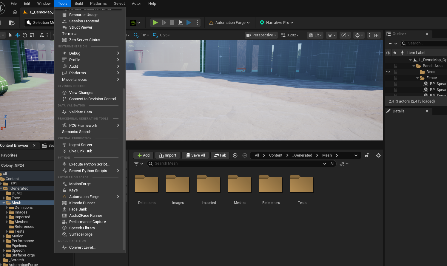Click the Outliner search field
Image resolution: width=447 pixels, height=266 pixels.
coord(426,43)
